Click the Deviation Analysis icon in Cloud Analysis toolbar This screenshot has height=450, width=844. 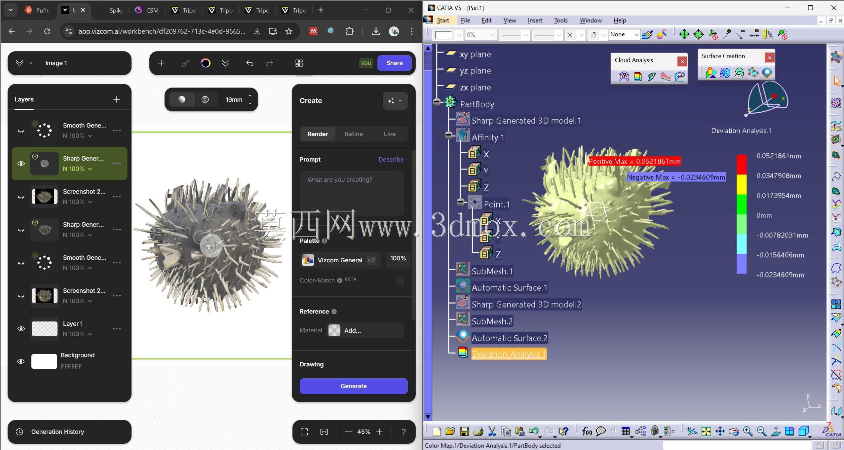coord(638,77)
